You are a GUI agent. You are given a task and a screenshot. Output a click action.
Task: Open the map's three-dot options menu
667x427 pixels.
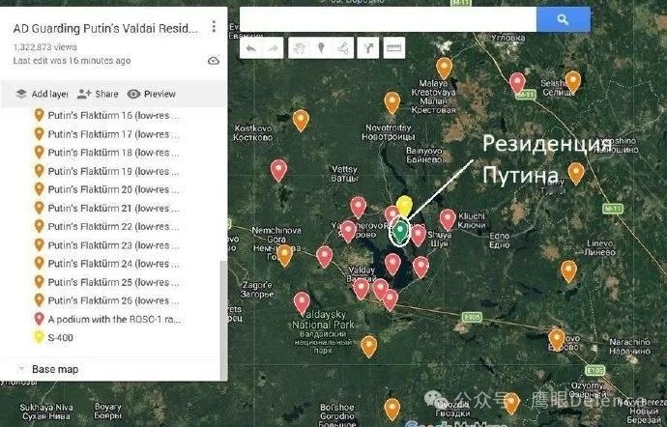point(214,26)
